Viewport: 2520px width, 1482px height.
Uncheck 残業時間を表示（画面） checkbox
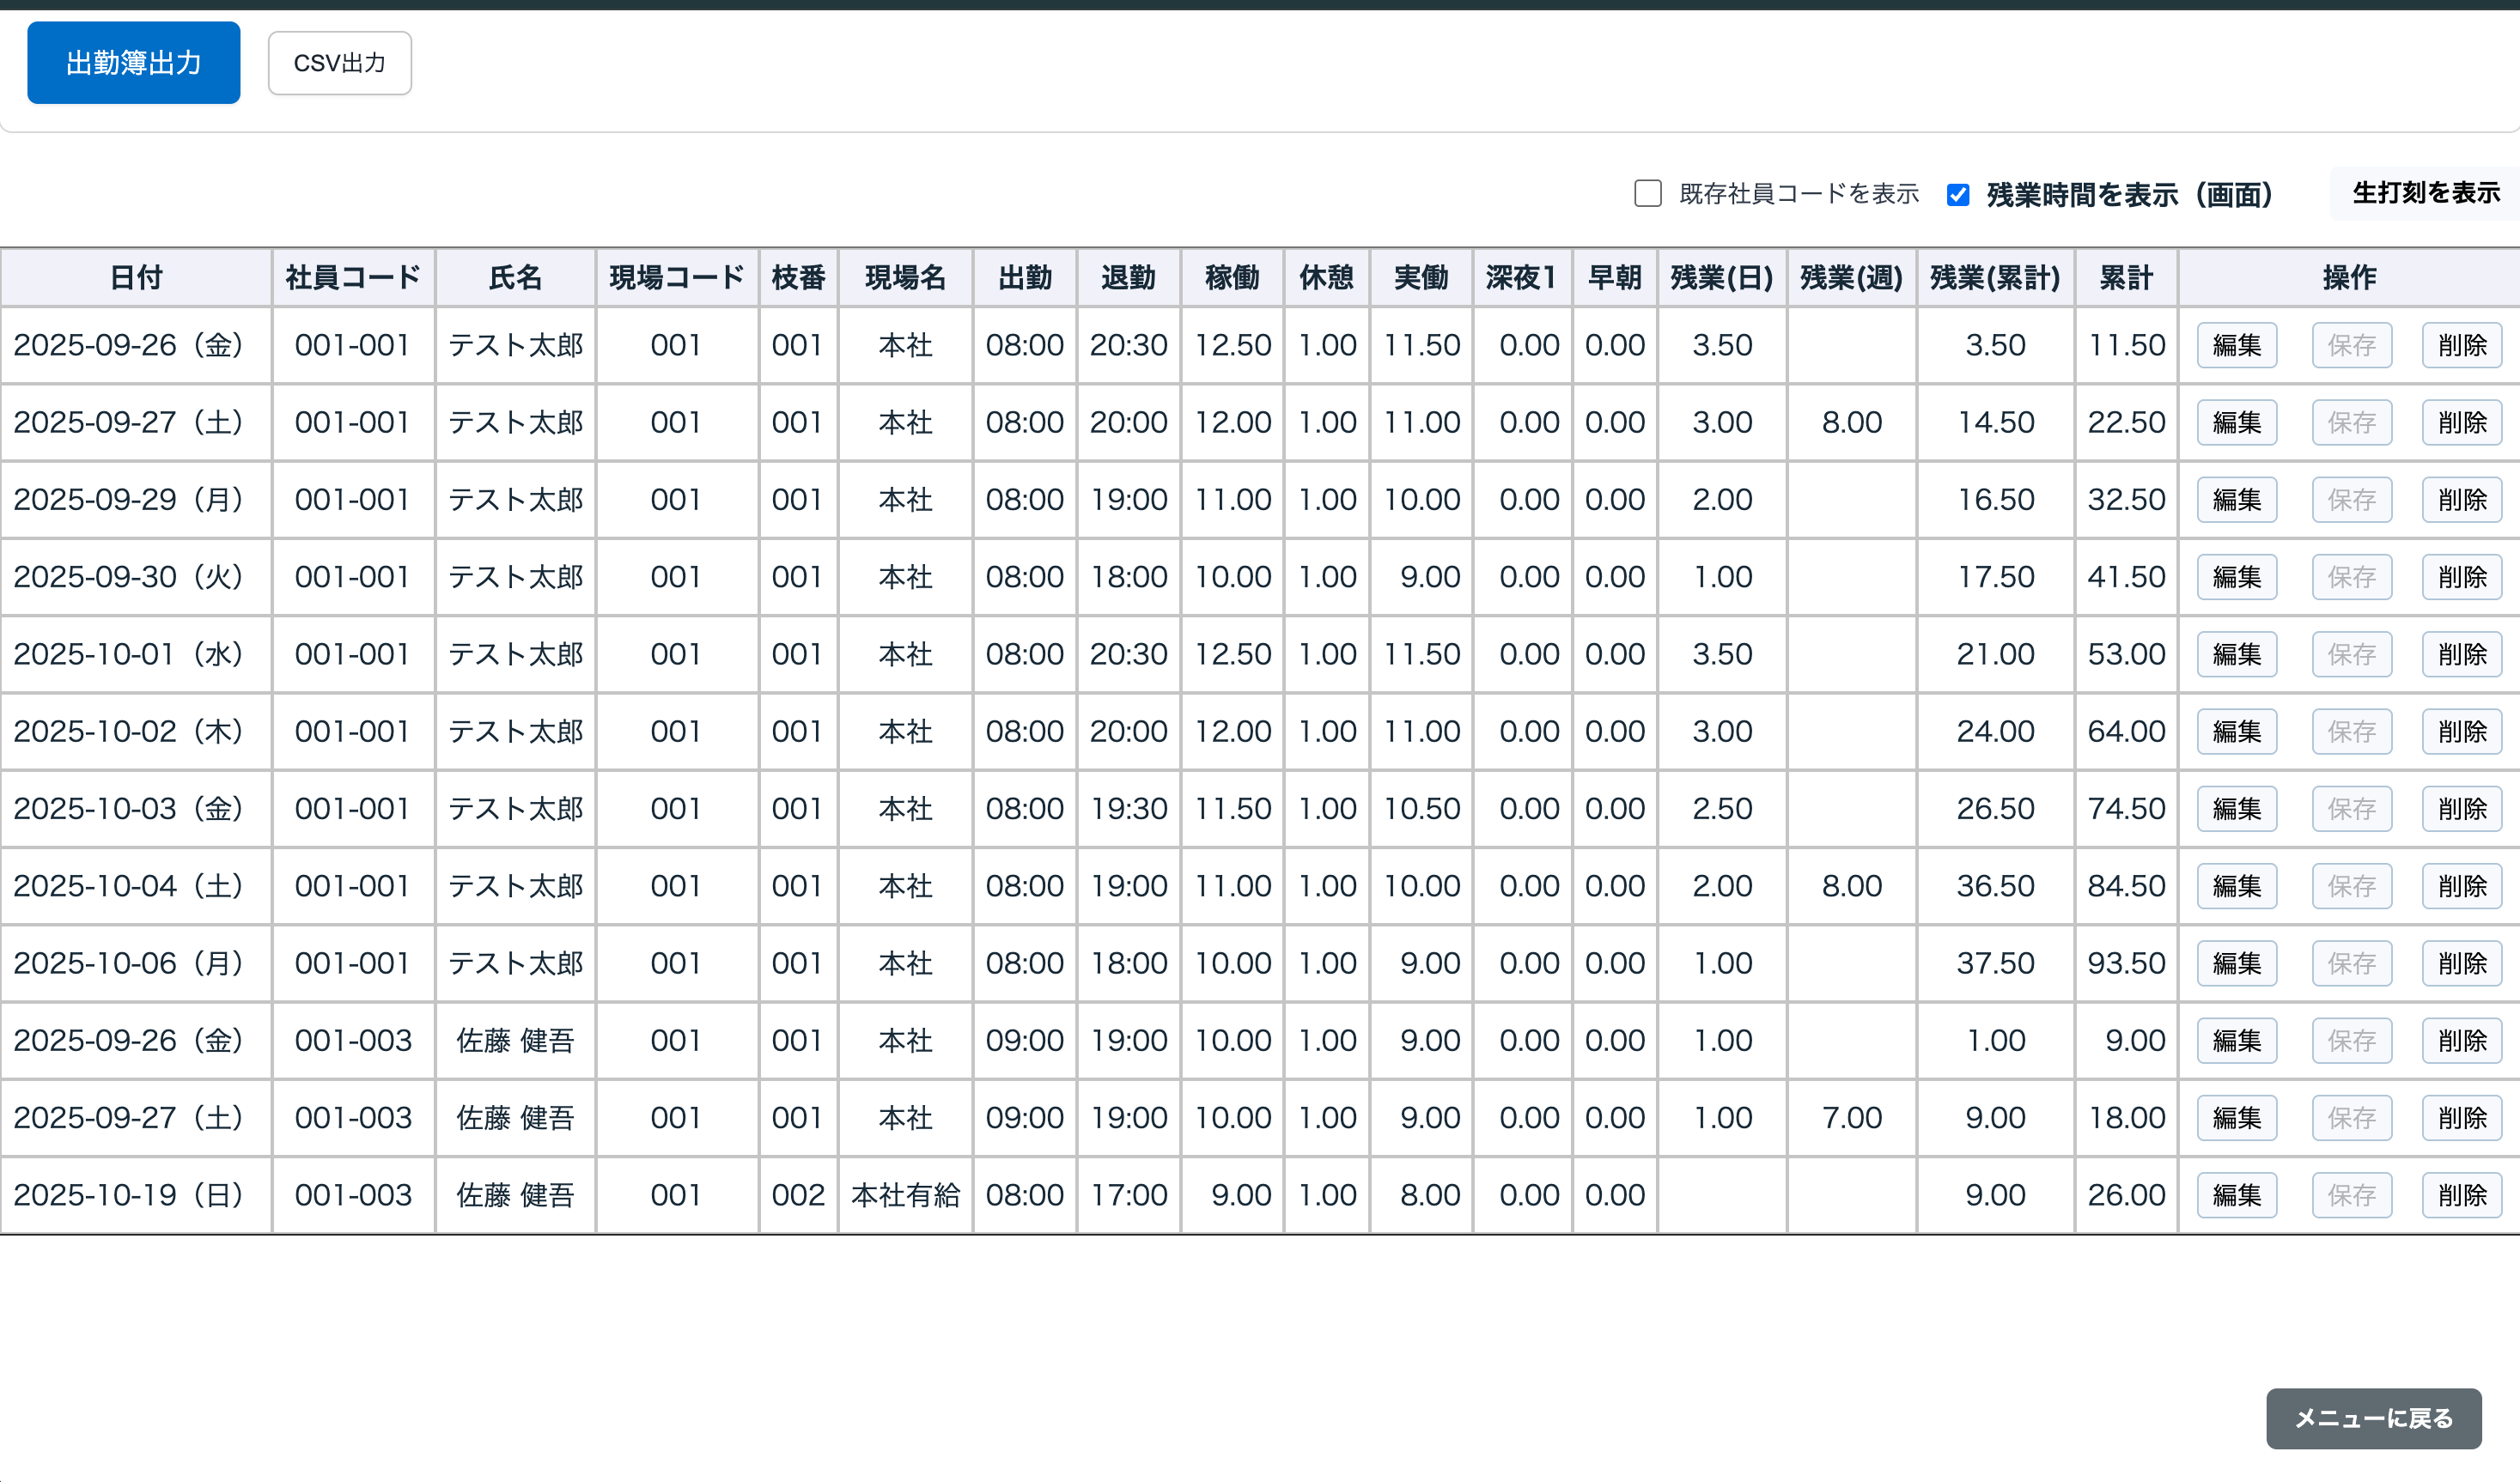click(x=1957, y=194)
